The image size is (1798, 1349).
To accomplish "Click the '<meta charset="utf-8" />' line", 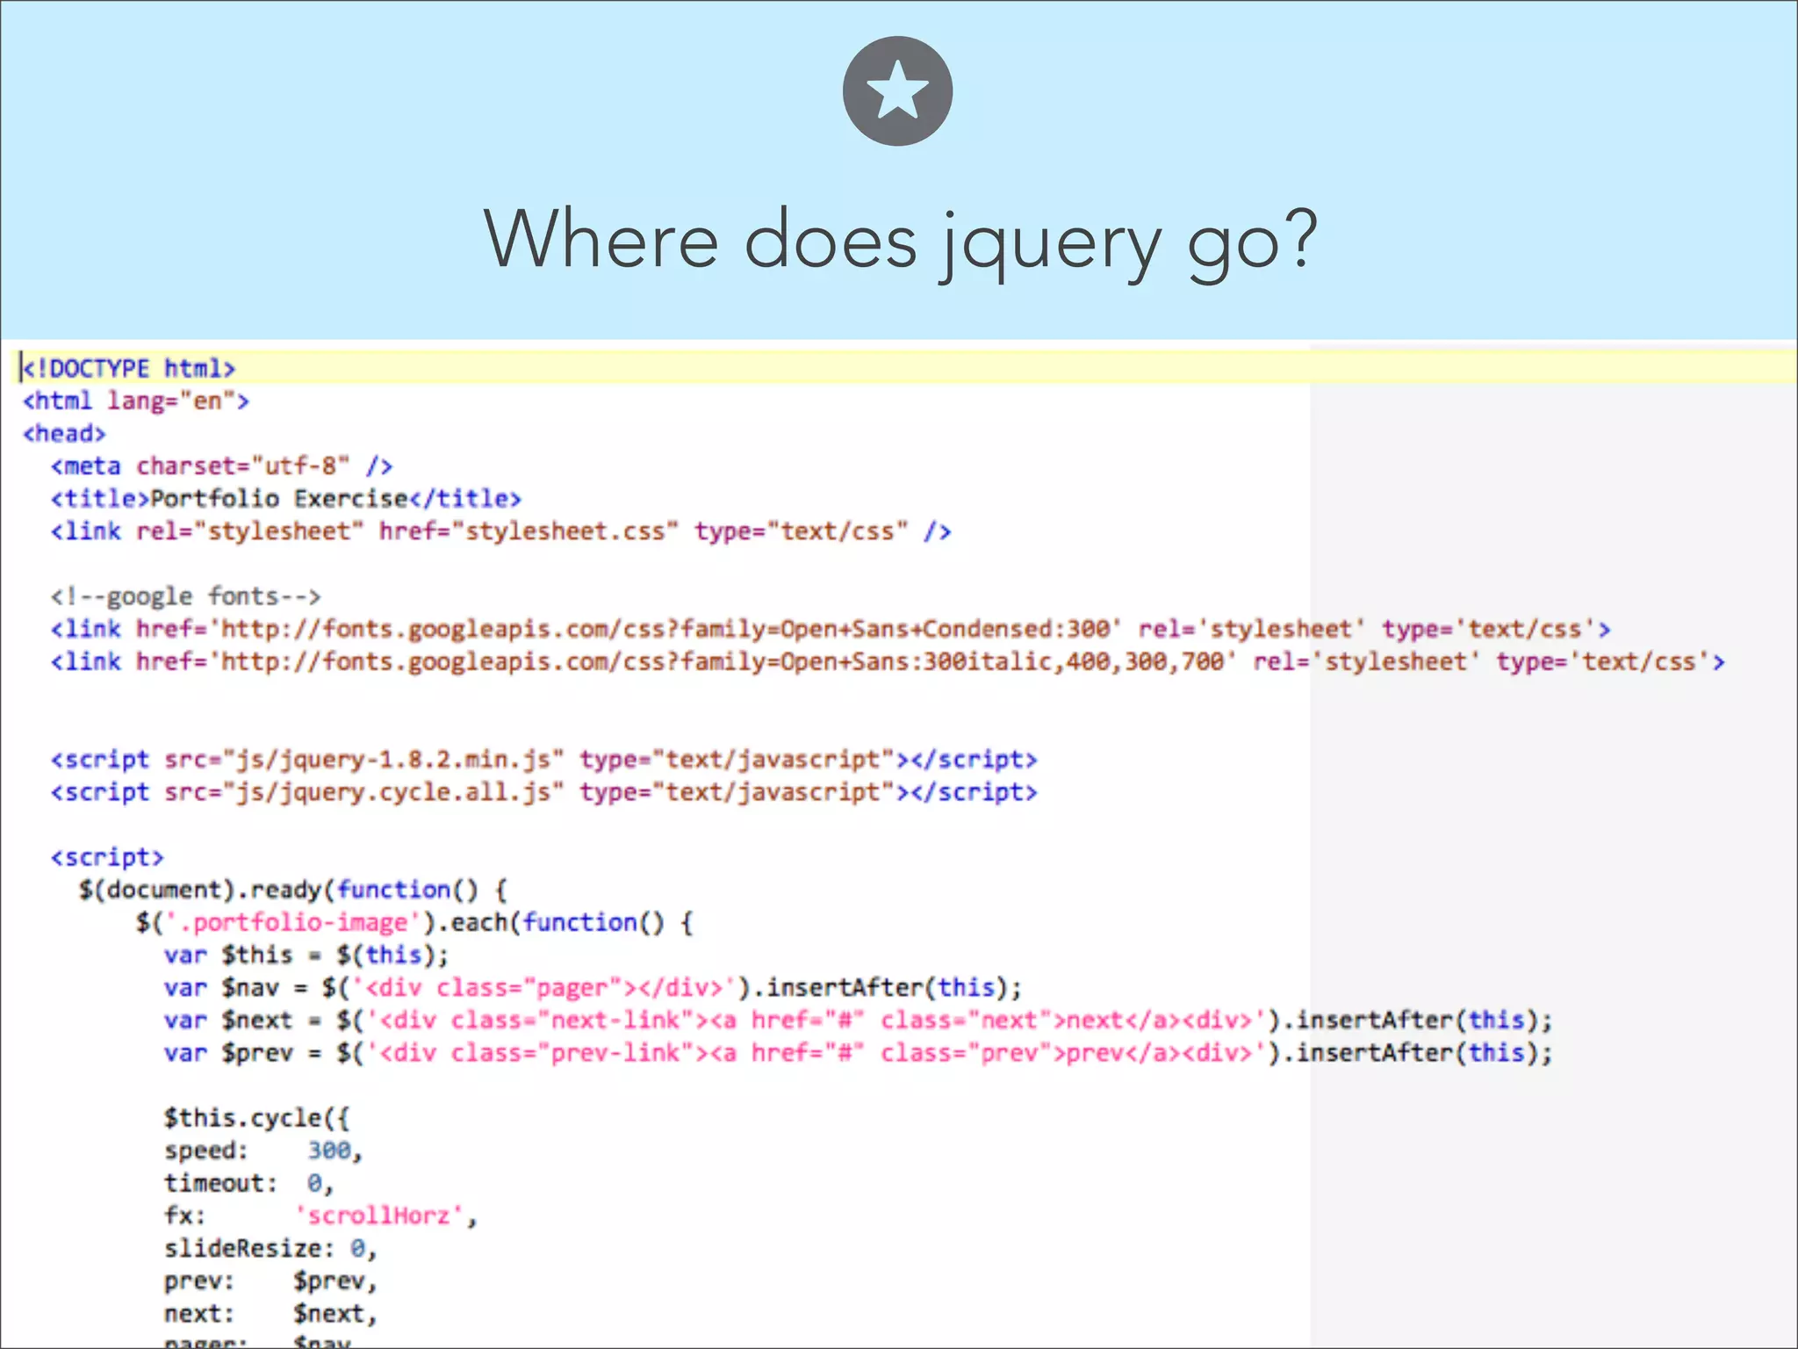I will 221,466.
